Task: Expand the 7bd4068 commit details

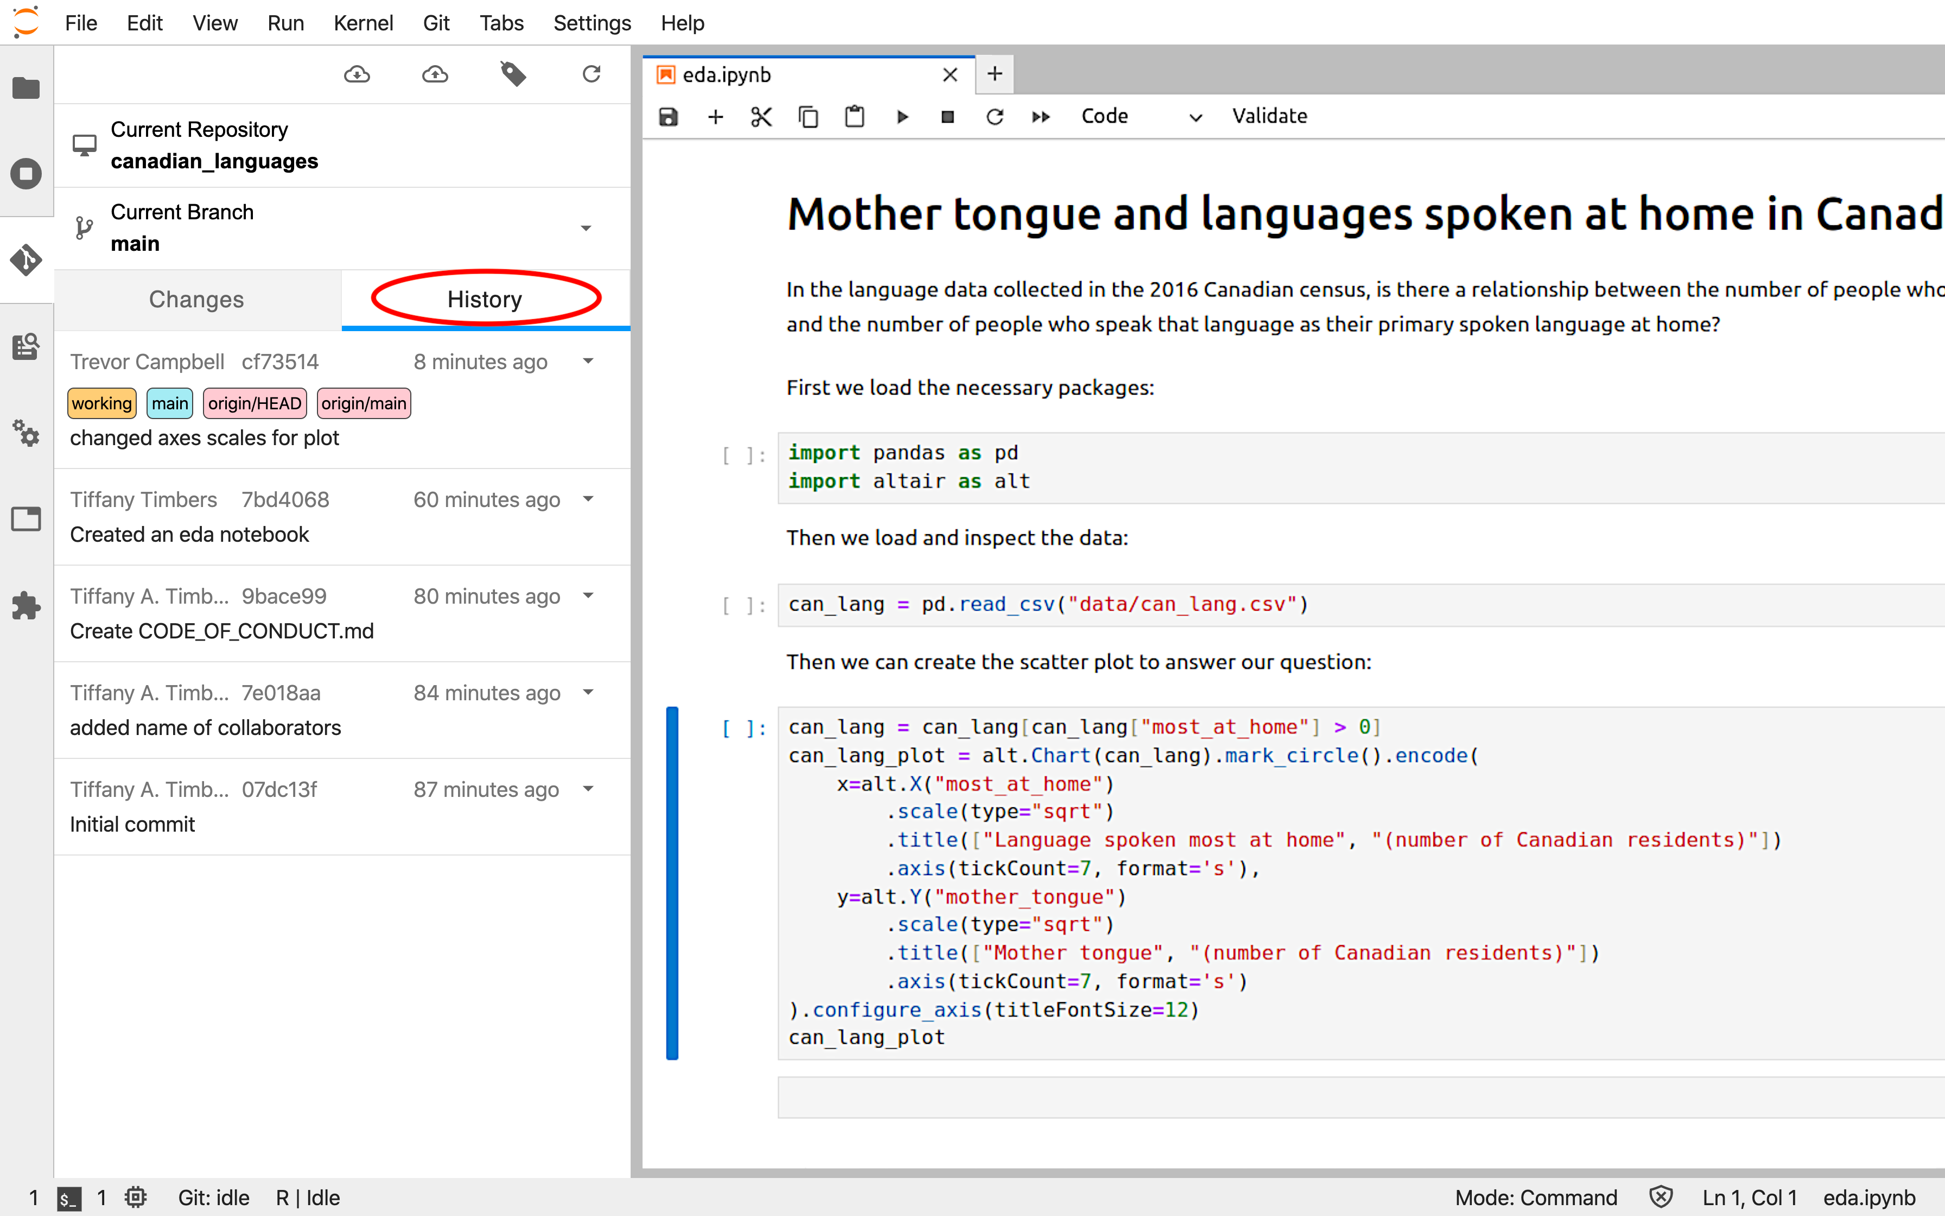Action: click(x=588, y=499)
